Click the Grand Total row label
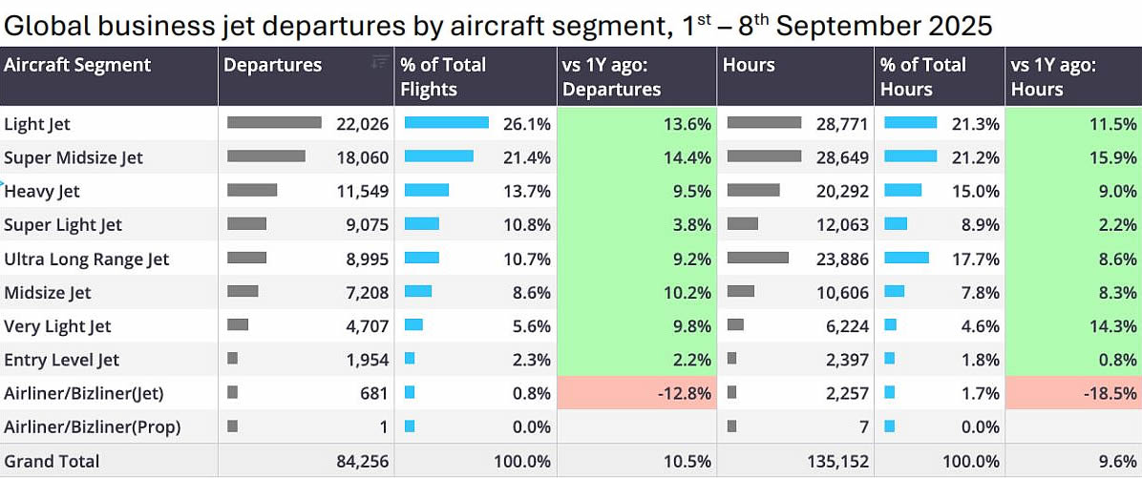Viewport: 1142px width, 478px height. tap(52, 461)
